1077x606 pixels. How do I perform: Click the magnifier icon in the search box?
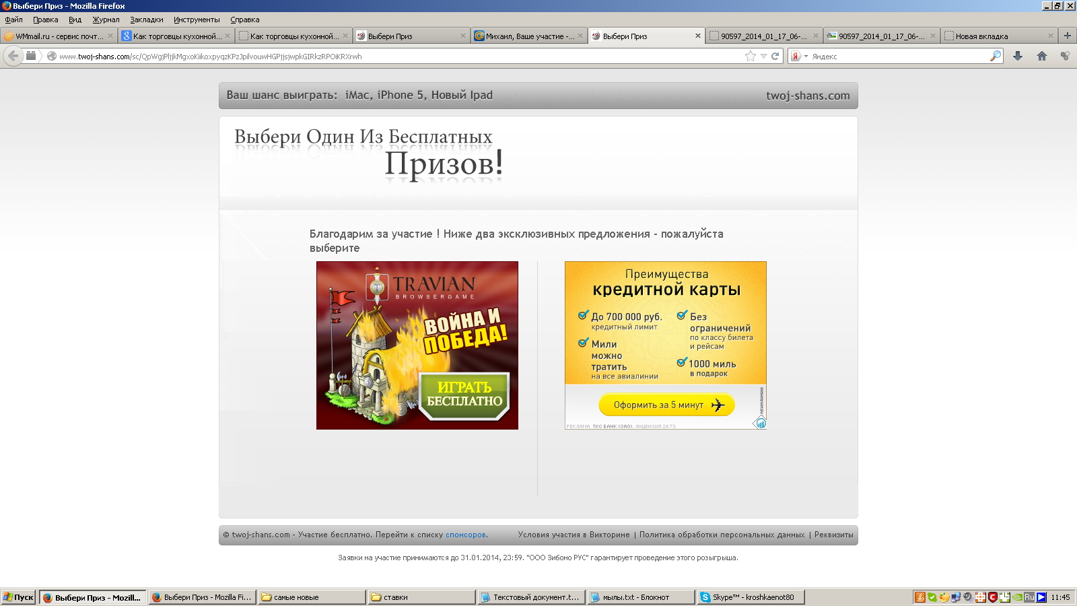[995, 56]
